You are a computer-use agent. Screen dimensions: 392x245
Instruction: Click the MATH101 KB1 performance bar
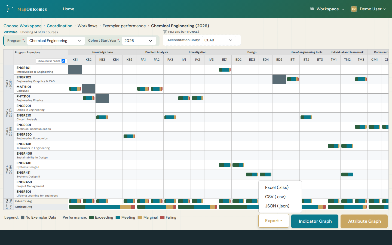(75, 89)
